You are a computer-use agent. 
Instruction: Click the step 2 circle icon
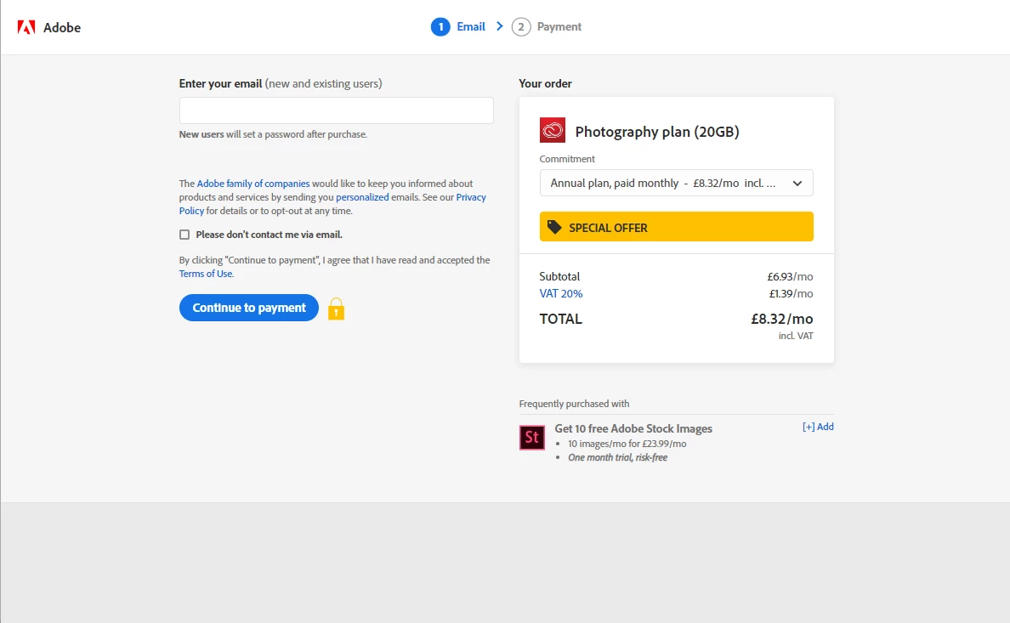point(521,27)
